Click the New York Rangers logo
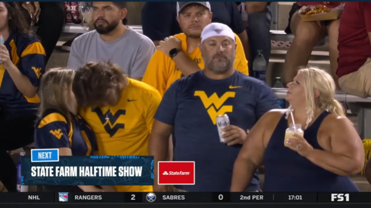This screenshot has width=371, height=208. 63,197
